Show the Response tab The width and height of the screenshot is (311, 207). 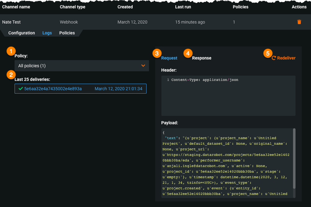point(202,58)
